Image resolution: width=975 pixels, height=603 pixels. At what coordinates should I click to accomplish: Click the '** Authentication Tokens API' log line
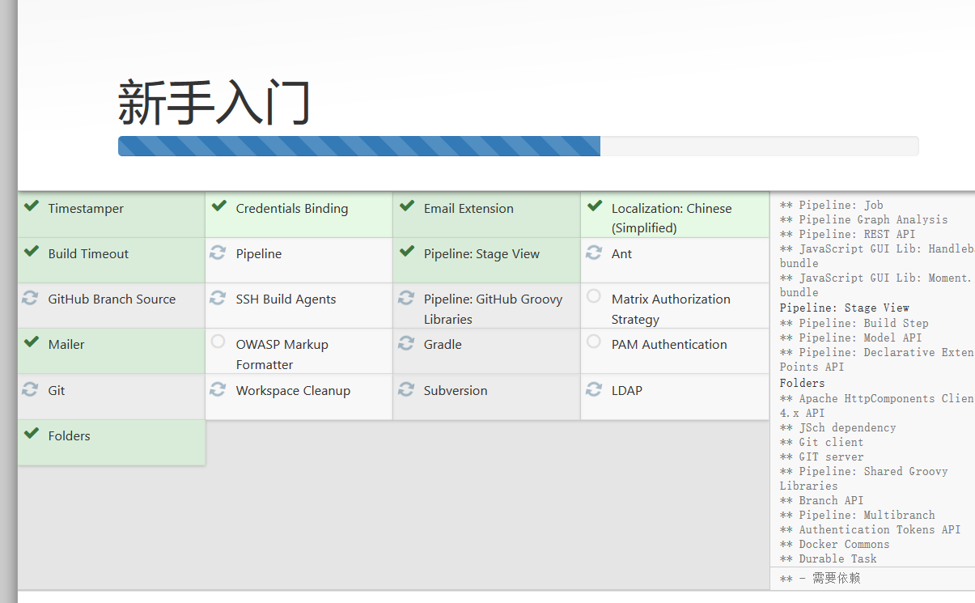(871, 529)
